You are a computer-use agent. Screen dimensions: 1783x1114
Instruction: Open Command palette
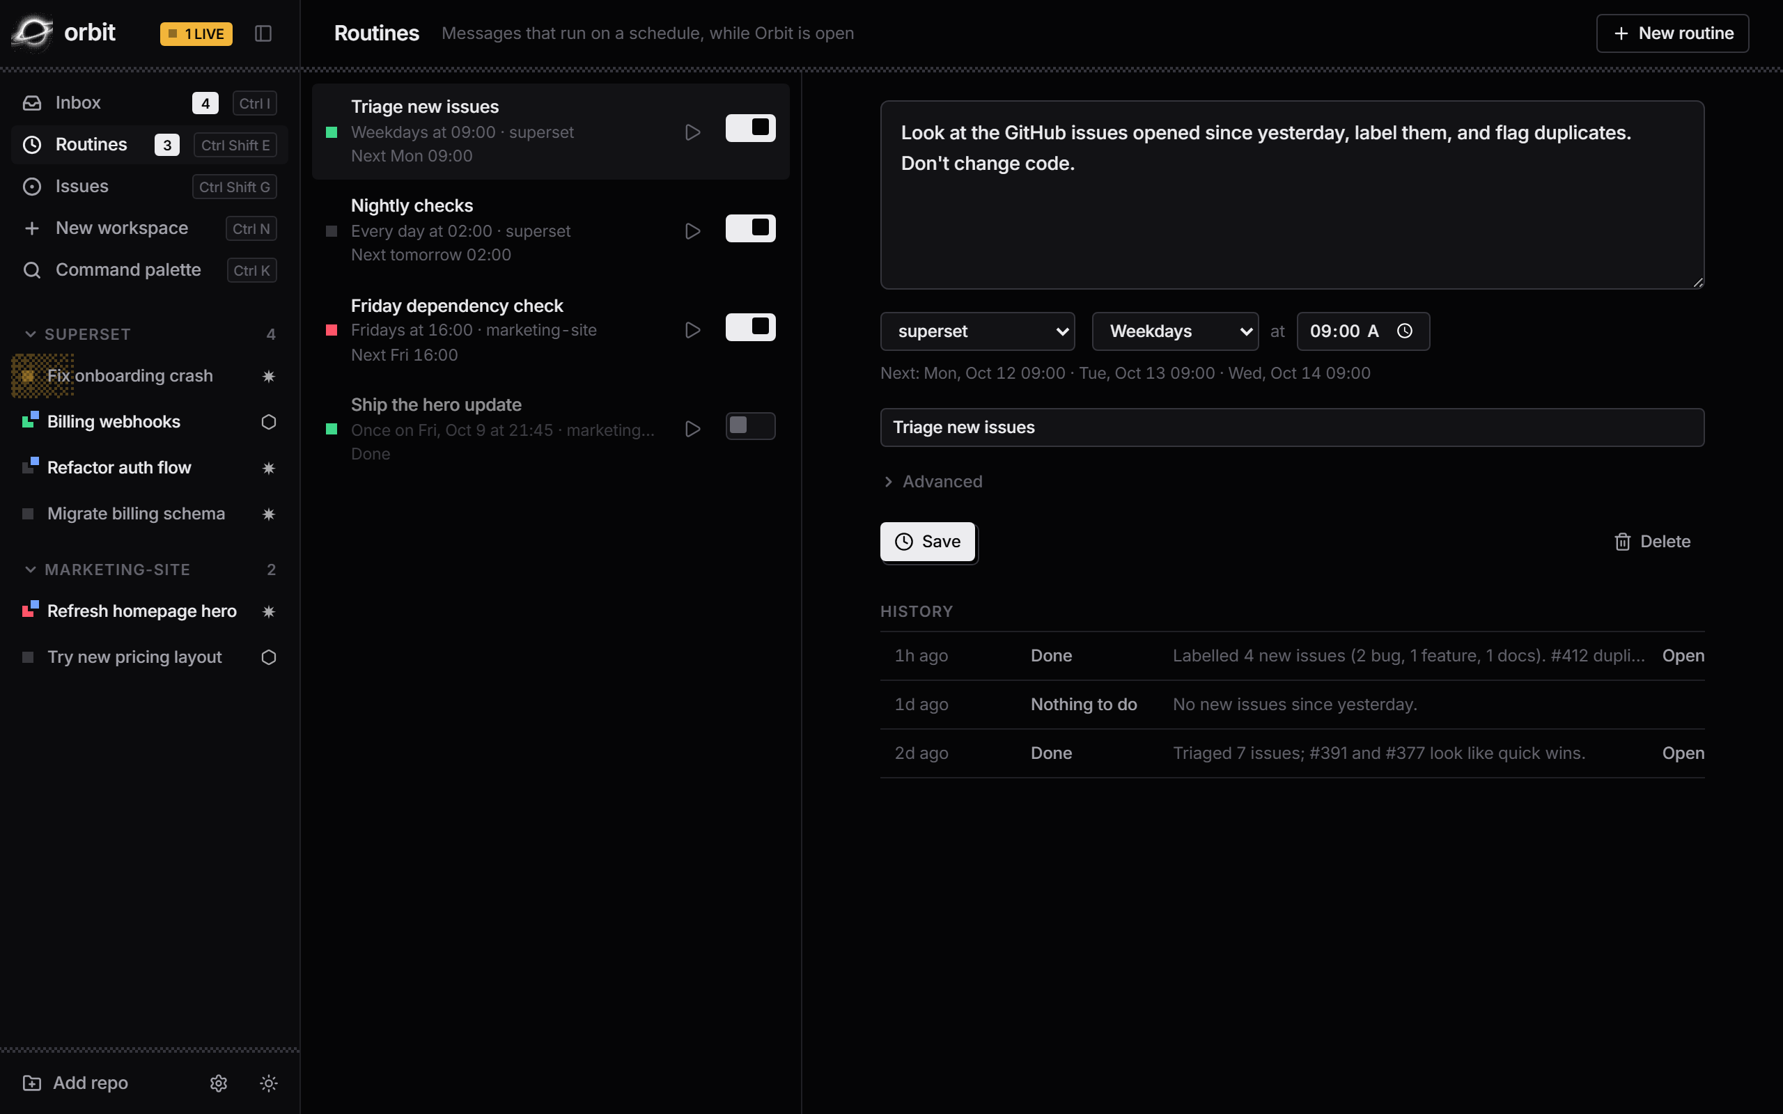tap(150, 269)
